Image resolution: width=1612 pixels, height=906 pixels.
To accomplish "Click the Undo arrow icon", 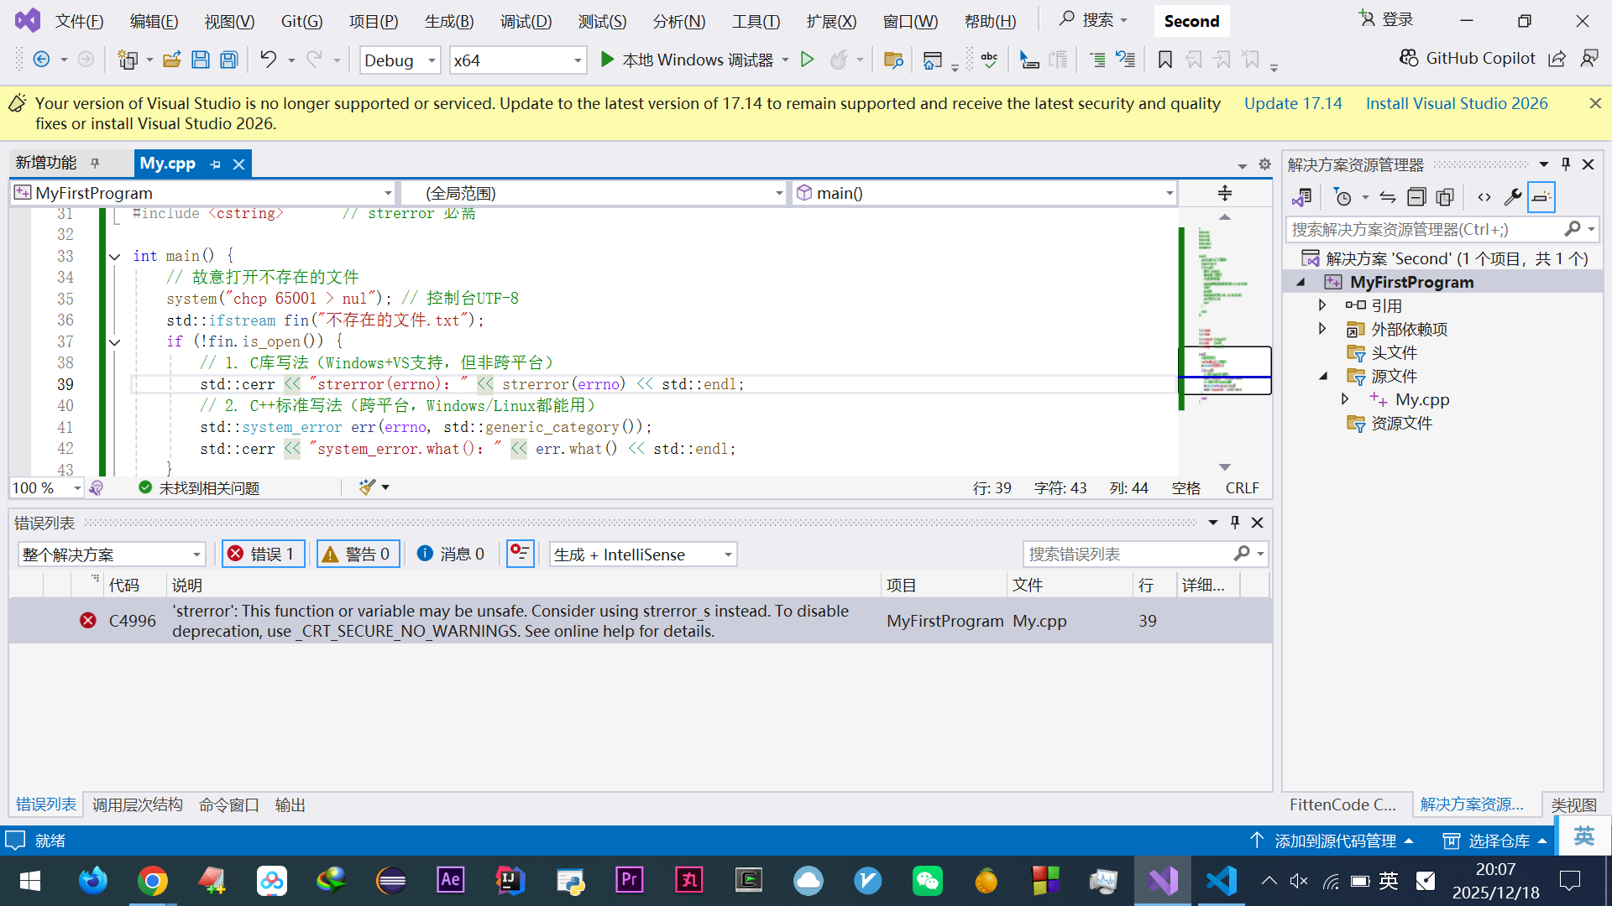I will pos(268,60).
